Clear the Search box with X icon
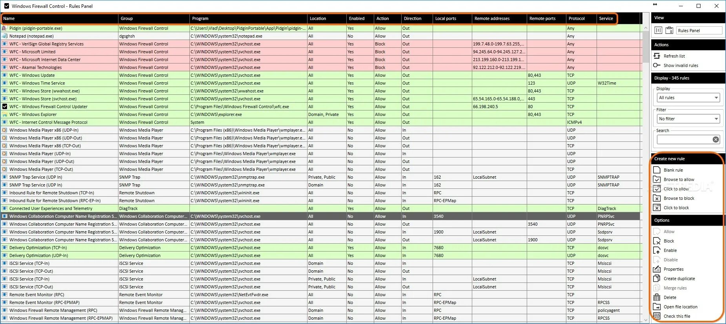Viewport: 726px width, 324px height. (716, 139)
